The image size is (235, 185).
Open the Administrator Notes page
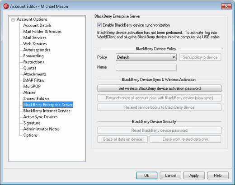pyautogui.click(x=42, y=129)
